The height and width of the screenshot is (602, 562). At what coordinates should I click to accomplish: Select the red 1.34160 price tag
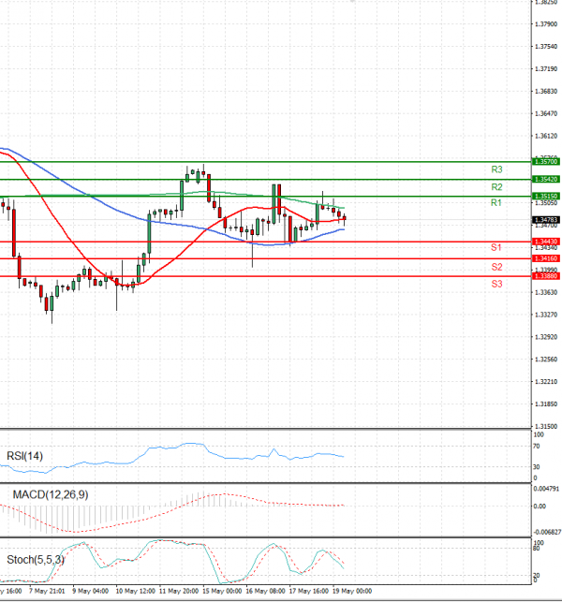[x=546, y=258]
